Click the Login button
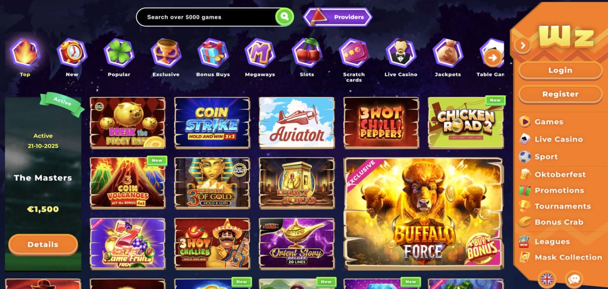This screenshot has height=289, width=608. coord(560,70)
